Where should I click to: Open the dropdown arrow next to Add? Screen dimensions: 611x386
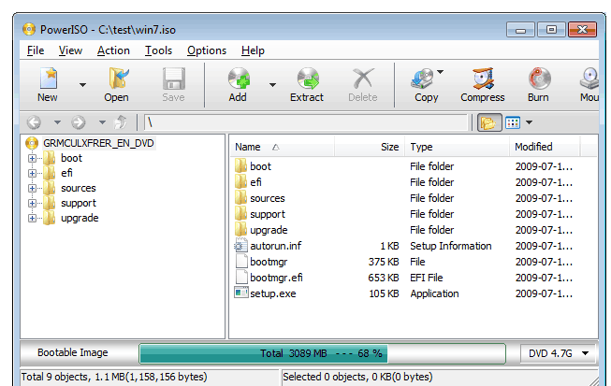coord(273,84)
